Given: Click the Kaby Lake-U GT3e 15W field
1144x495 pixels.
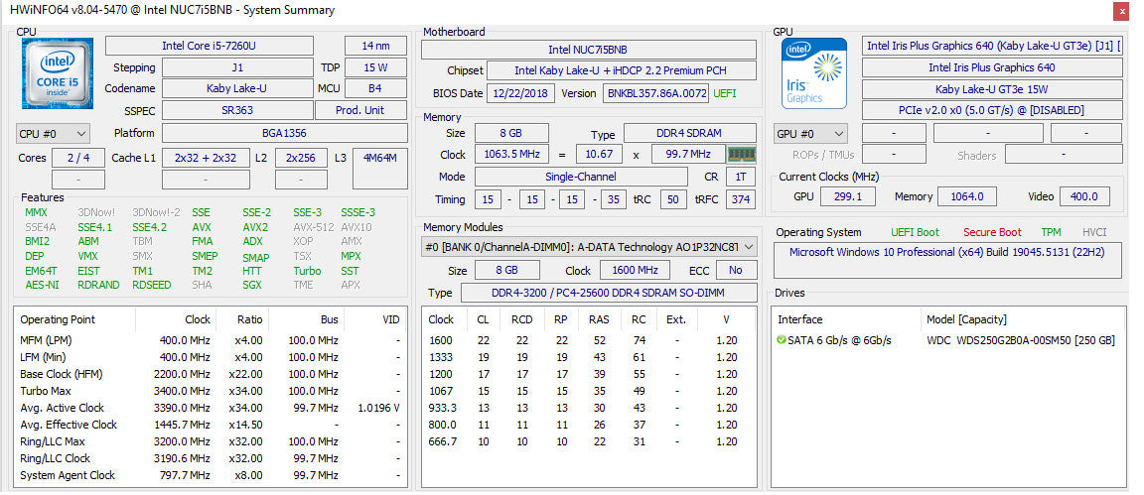Looking at the screenshot, I should (992, 89).
